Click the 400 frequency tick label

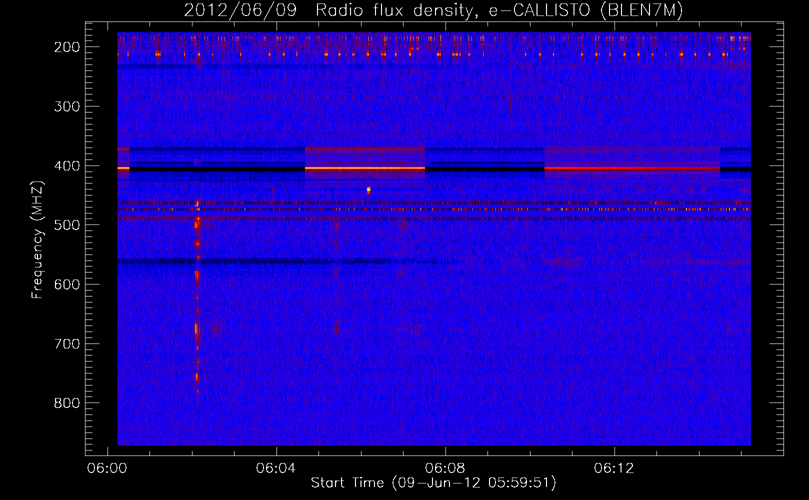[67, 166]
